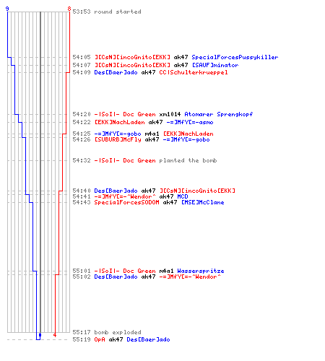Click Wasserspritze in the 55:01 entry
Viewport: 325px width, 361px height.
(x=201, y=271)
